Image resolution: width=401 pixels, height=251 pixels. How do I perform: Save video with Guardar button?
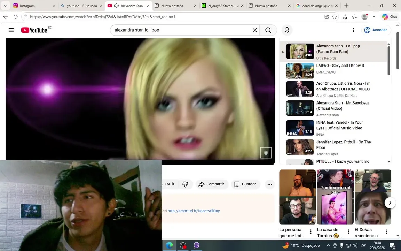point(245,184)
